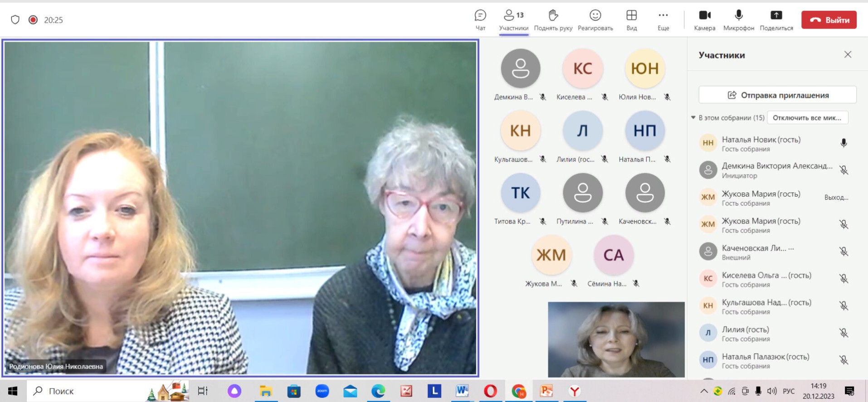This screenshot has width=868, height=402.
Task: Mute everyone with Отключить все мик button
Action: coord(807,118)
